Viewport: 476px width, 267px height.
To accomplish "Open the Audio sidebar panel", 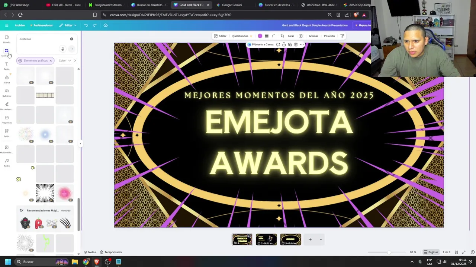I will [x=7, y=162].
